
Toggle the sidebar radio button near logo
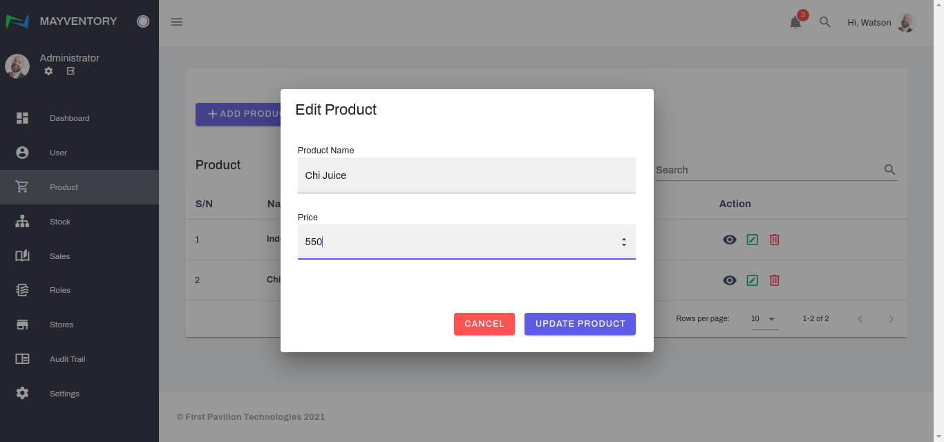(x=143, y=21)
